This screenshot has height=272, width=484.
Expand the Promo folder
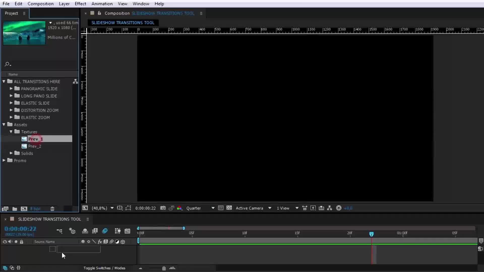pos(4,160)
